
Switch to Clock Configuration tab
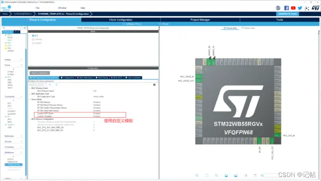121,19
